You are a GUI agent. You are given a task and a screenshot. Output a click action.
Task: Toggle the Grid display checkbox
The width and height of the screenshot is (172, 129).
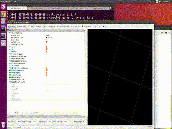(x=47, y=47)
